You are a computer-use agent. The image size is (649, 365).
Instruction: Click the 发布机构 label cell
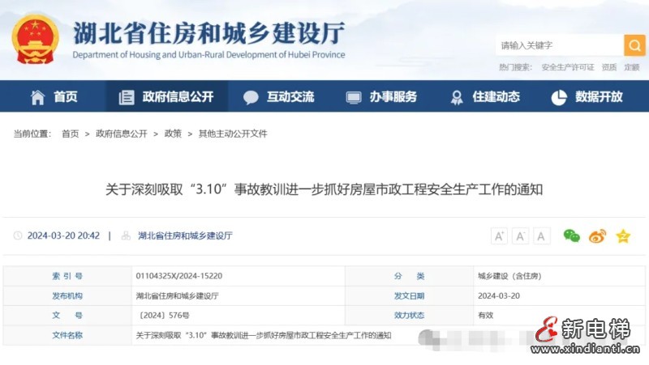coord(67,296)
